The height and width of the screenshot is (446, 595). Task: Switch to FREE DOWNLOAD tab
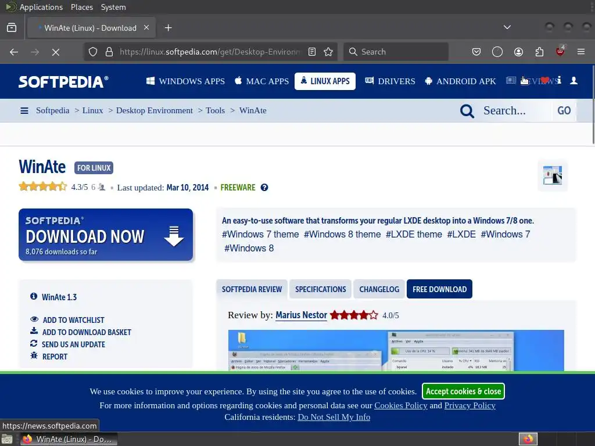(439, 289)
